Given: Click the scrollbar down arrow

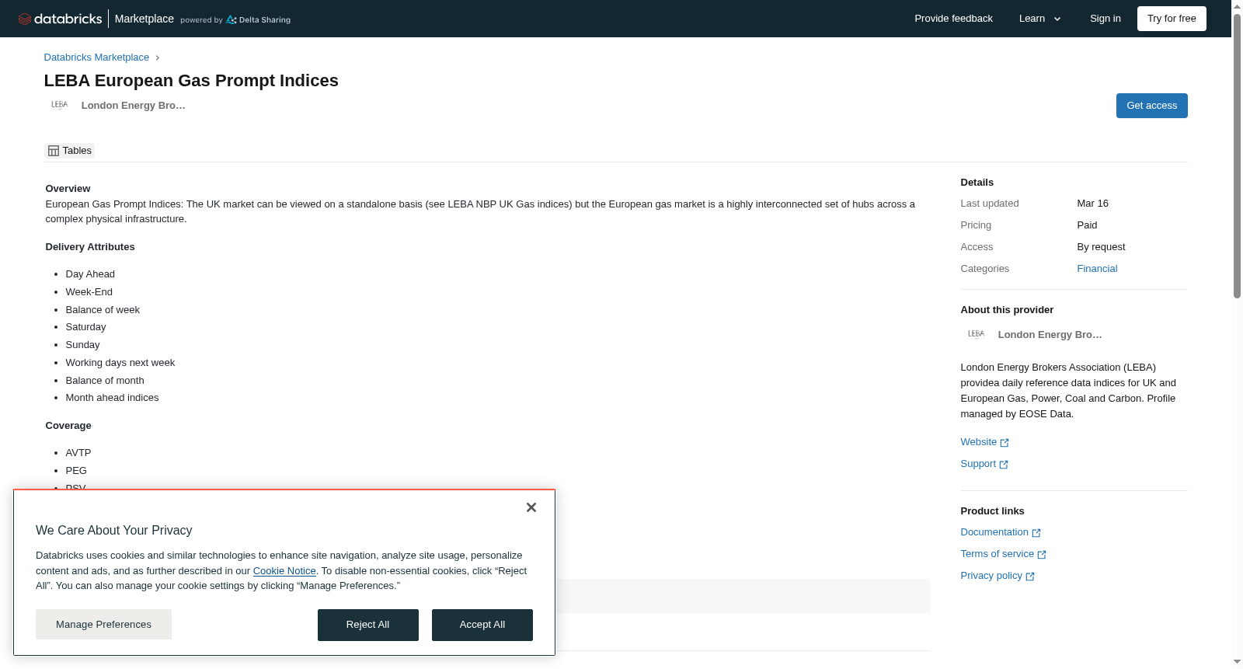Looking at the screenshot, I should pyautogui.click(x=1238, y=662).
